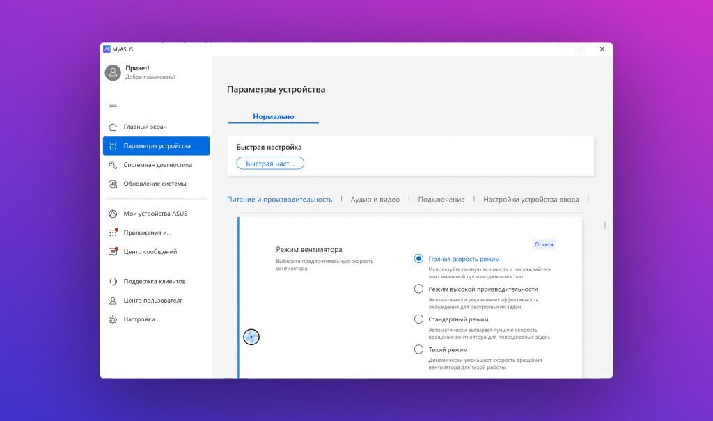
Task: Open Системная диагностика menu item
Action: point(156,165)
